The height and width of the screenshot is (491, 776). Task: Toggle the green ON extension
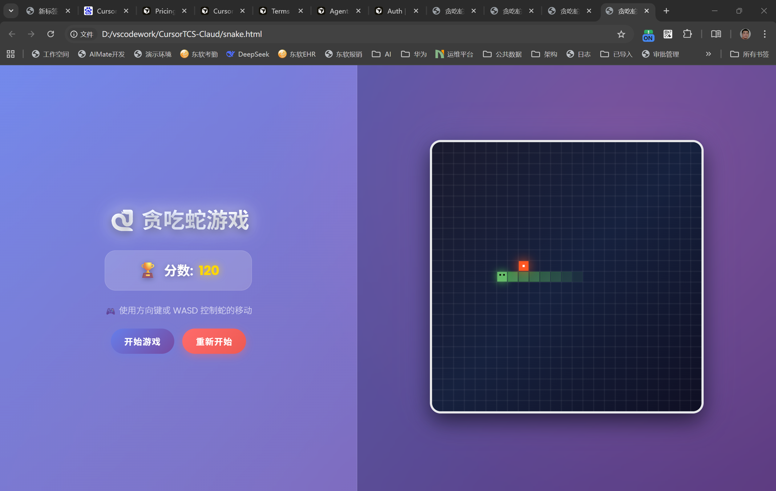click(648, 35)
